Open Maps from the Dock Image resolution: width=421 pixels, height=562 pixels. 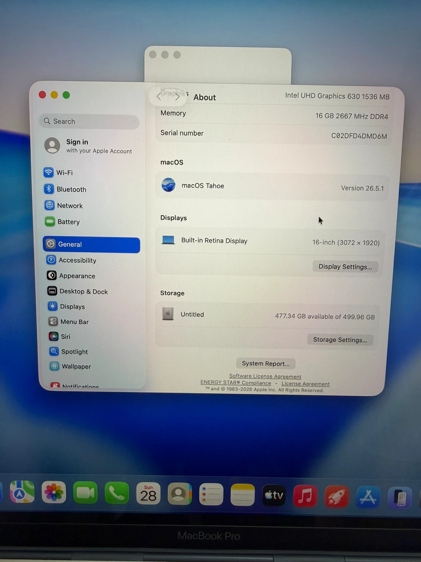(x=22, y=493)
